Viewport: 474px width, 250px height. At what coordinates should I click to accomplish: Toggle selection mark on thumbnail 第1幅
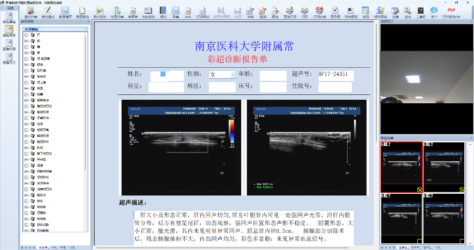(420, 190)
